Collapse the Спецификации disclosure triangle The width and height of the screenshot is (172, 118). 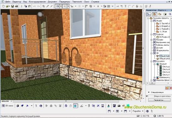click(x=149, y=92)
